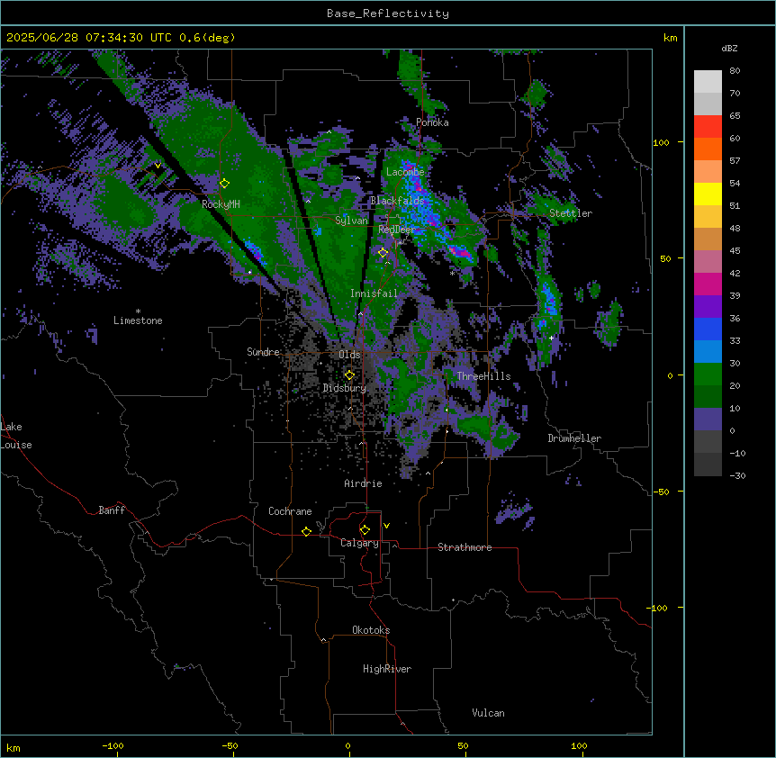The height and width of the screenshot is (758, 776).
Task: Click the yellow diamond marker below Cochrane
Action: (x=306, y=531)
